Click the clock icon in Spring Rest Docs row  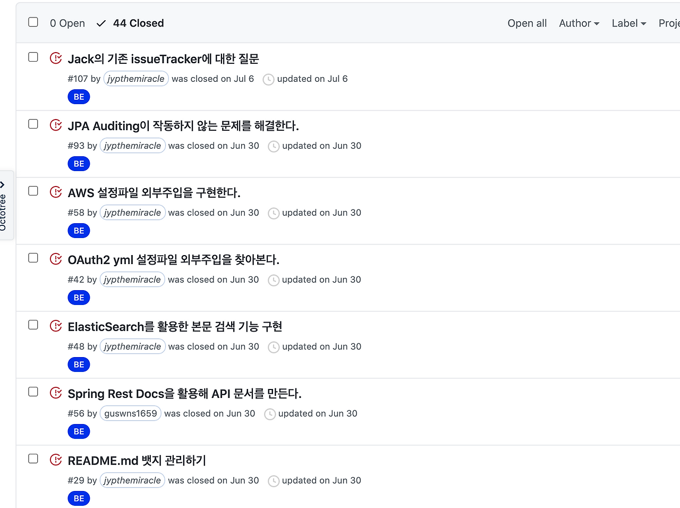(270, 414)
